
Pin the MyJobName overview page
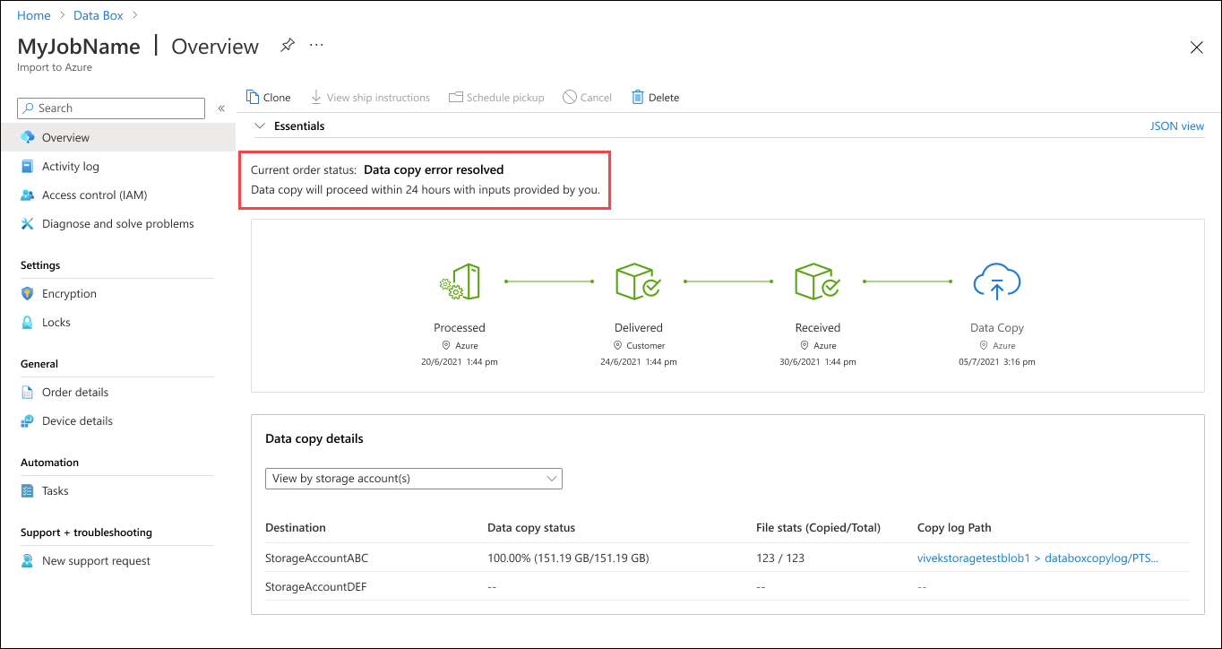click(x=288, y=45)
